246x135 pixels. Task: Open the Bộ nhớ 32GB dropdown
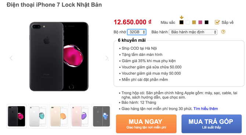click(137, 32)
